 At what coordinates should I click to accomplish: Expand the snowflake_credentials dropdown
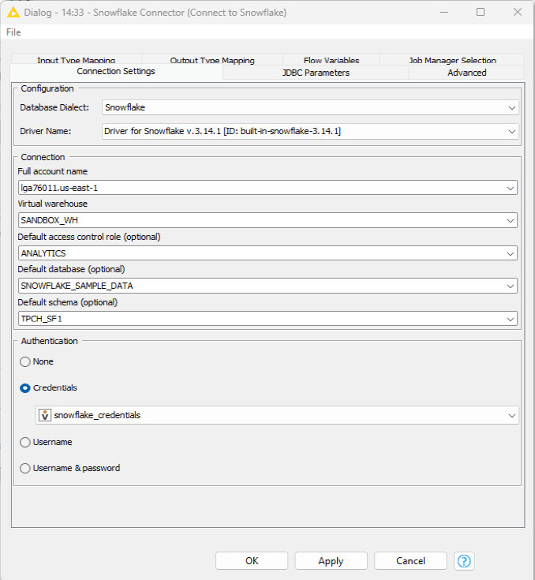pyautogui.click(x=512, y=415)
